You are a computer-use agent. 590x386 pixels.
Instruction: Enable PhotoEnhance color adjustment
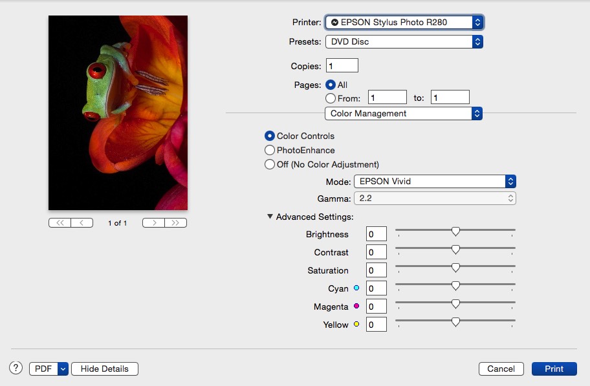(x=270, y=149)
